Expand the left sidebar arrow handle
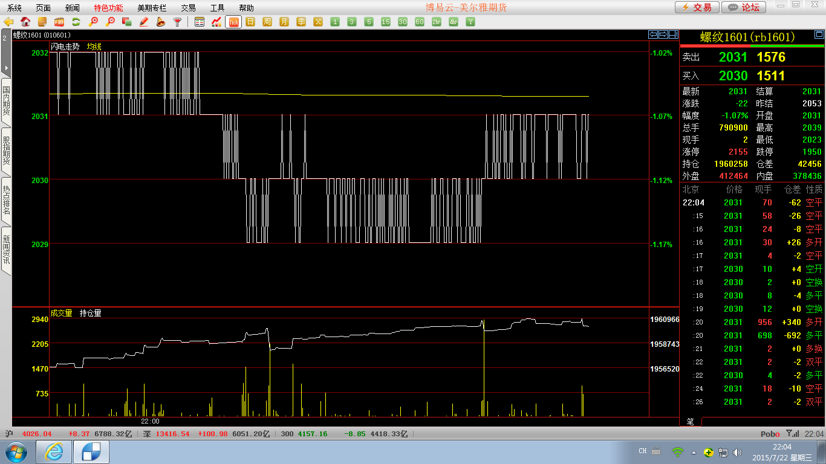Image resolution: width=826 pixels, height=464 pixels. point(6,68)
